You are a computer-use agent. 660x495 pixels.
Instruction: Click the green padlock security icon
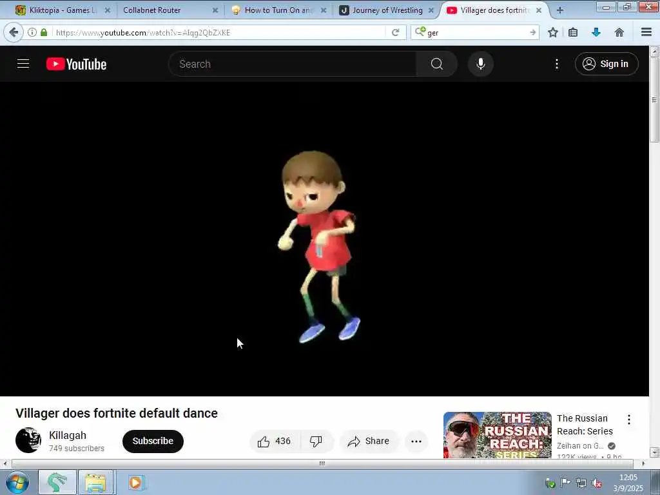click(44, 32)
